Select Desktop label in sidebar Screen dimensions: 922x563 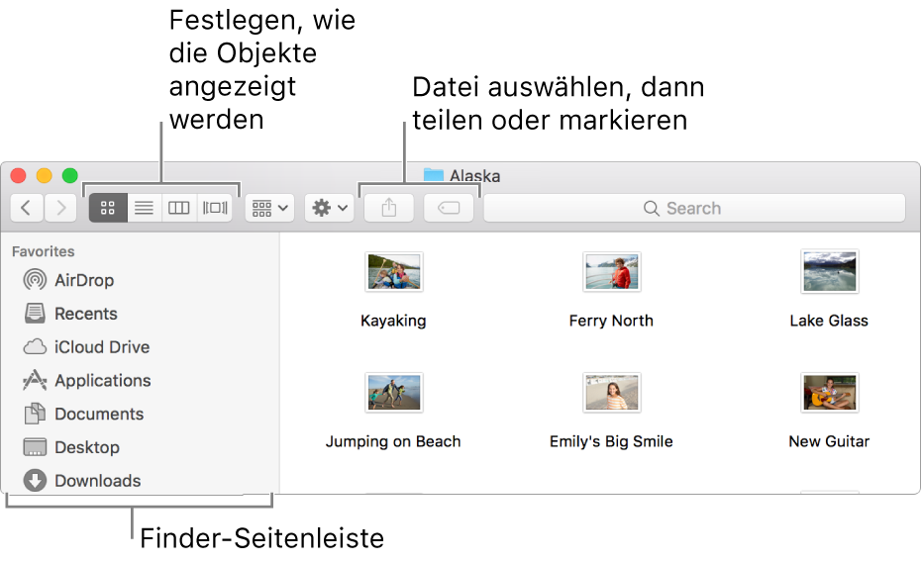point(87,448)
